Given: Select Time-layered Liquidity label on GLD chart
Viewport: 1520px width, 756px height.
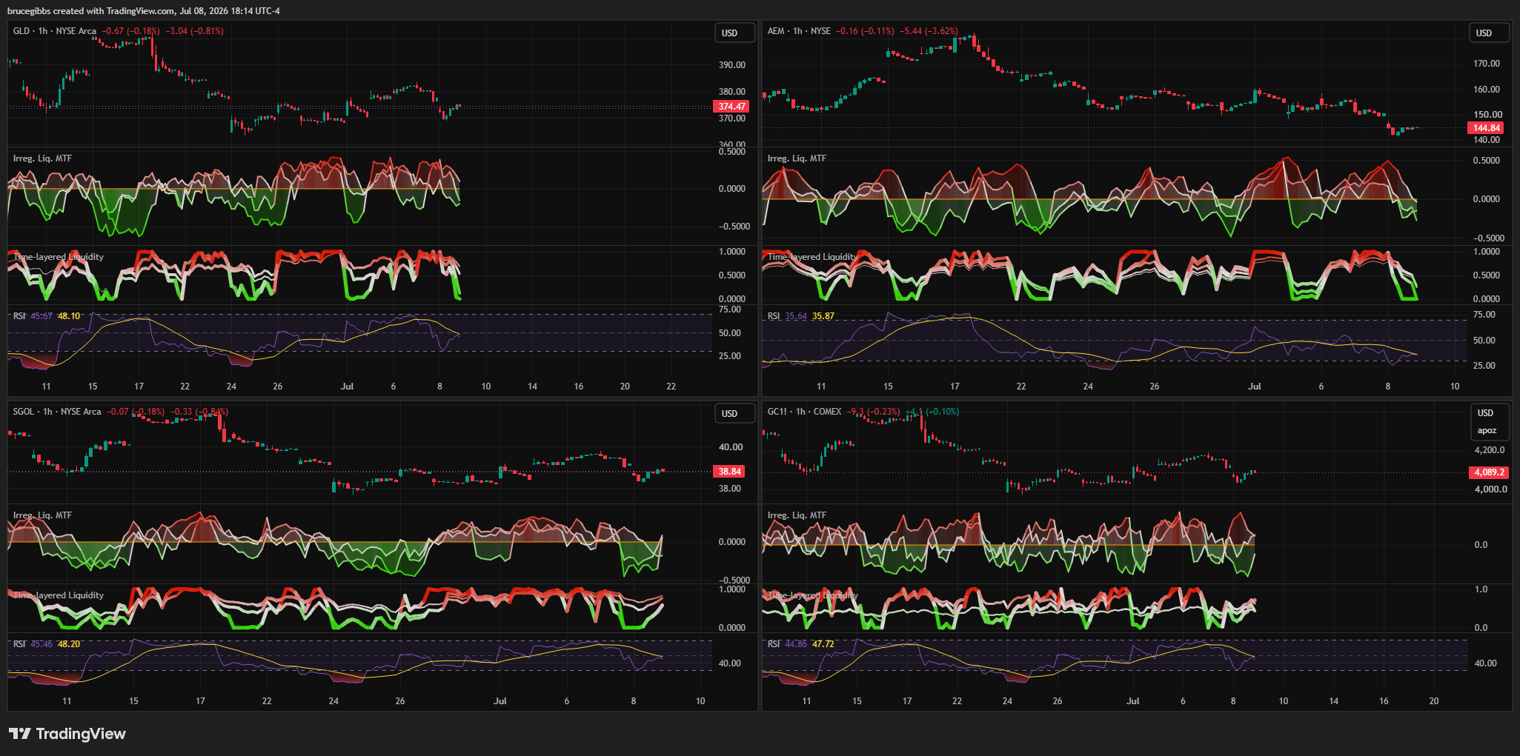Looking at the screenshot, I should (59, 257).
